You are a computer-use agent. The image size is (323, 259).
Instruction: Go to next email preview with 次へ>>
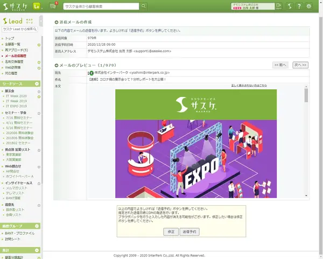click(300, 65)
